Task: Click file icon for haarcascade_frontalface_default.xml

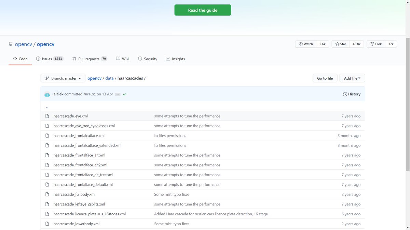Action: (47, 185)
